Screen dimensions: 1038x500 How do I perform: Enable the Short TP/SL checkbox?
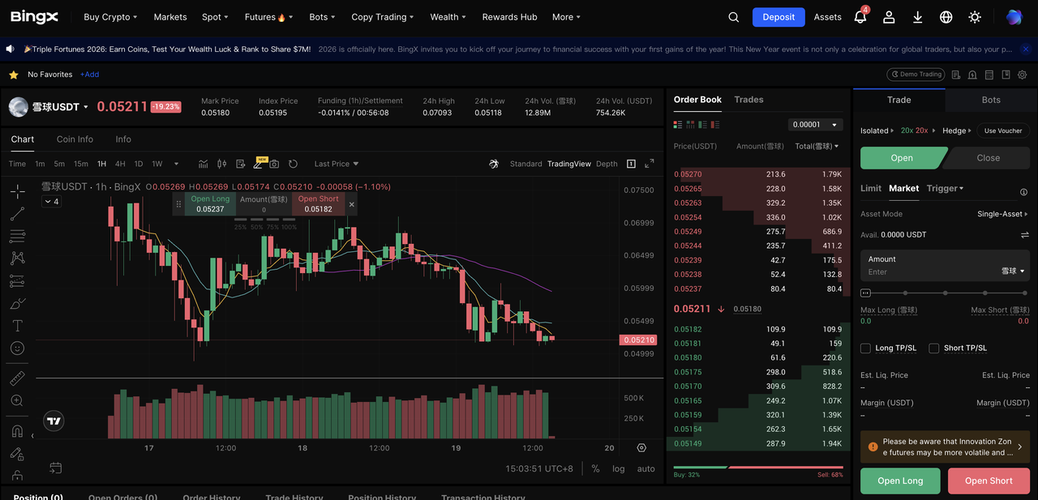(934, 348)
